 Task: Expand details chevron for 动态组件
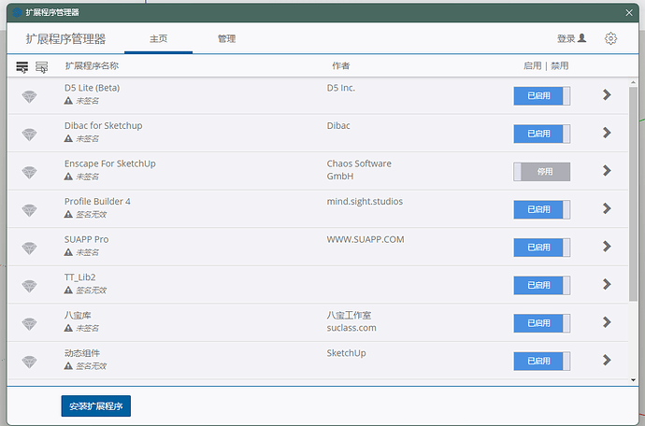[607, 360]
